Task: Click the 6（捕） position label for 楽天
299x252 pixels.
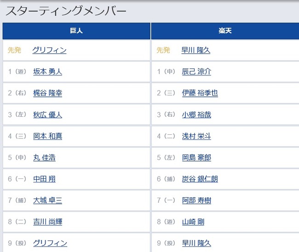Action: coord(166,179)
